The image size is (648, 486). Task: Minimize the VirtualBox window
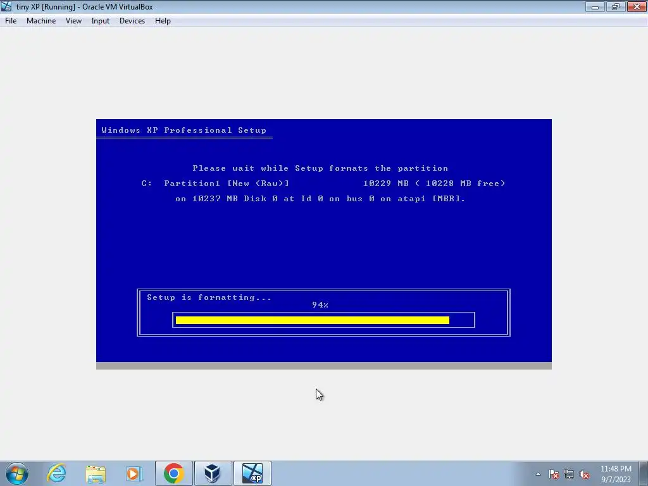tap(595, 6)
